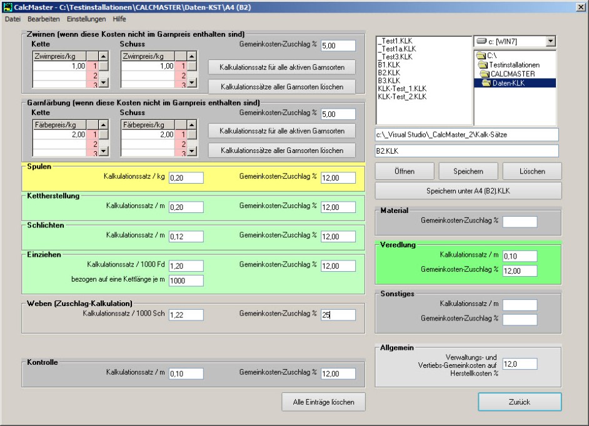The image size is (589, 426).
Task: Click the down arrow of the Zwirnen Schuss list scrollbar
Action: [x=192, y=82]
